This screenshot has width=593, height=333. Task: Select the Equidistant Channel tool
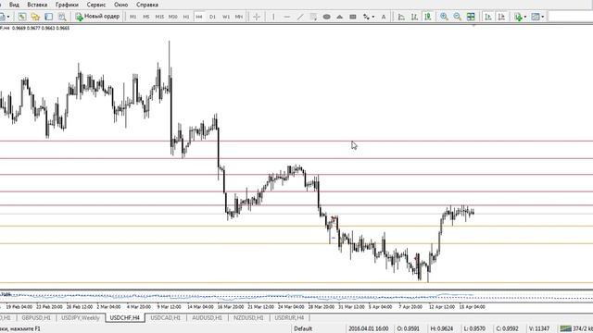click(x=313, y=17)
